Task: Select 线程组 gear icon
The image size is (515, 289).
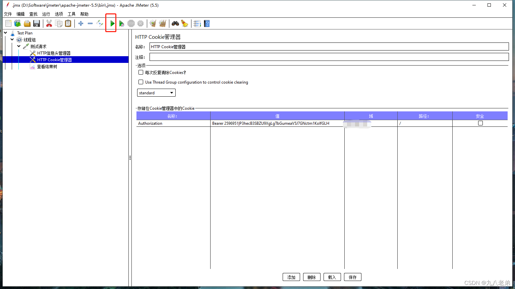Action: point(19,40)
